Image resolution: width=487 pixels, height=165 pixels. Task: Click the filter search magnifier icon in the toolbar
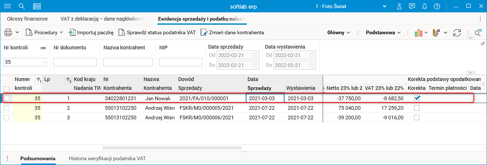pos(478,33)
